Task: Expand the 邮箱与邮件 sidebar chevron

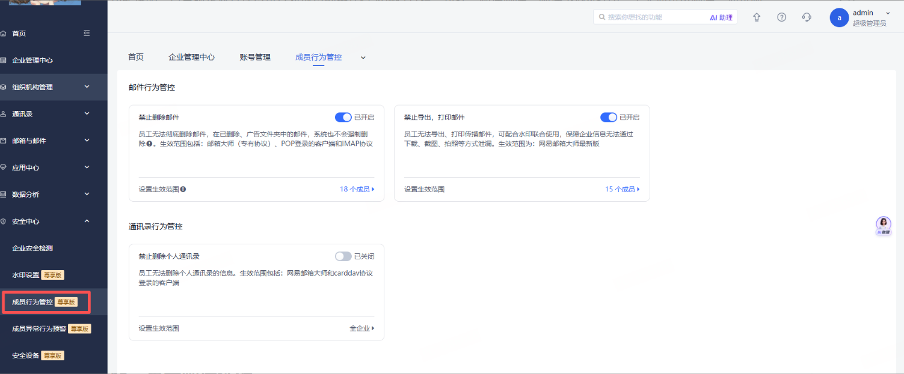Action: pos(87,140)
